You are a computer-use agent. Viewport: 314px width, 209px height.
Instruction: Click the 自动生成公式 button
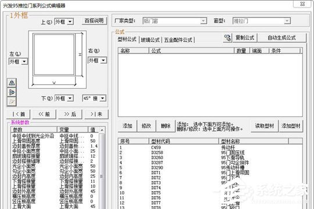(x=281, y=38)
